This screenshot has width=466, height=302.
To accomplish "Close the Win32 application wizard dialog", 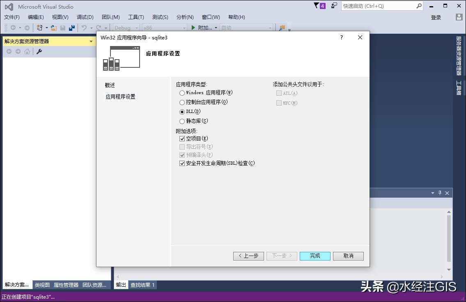I will [360, 37].
